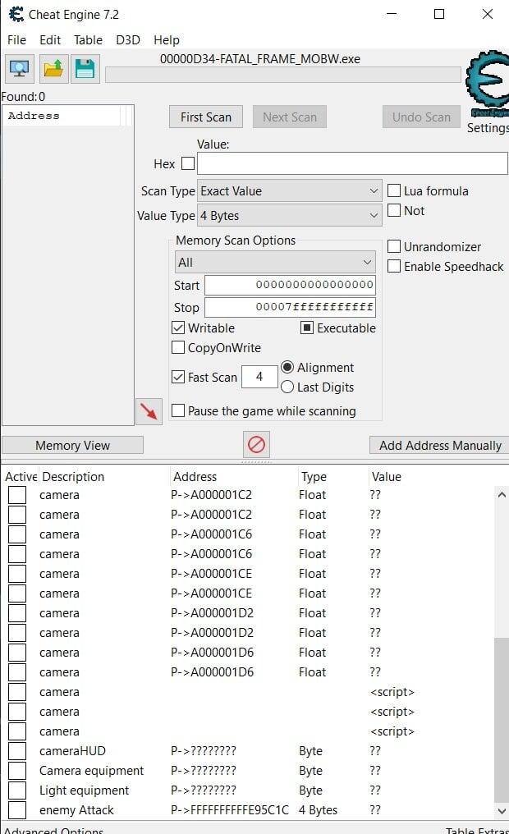
Task: Click the Active column header
Action: coord(21,477)
